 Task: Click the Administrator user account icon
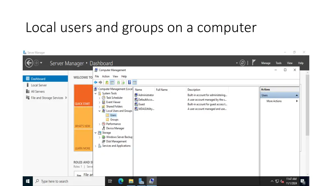coord(136,95)
